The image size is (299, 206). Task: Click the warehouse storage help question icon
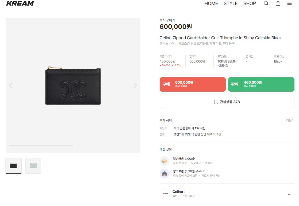[x=203, y=172]
